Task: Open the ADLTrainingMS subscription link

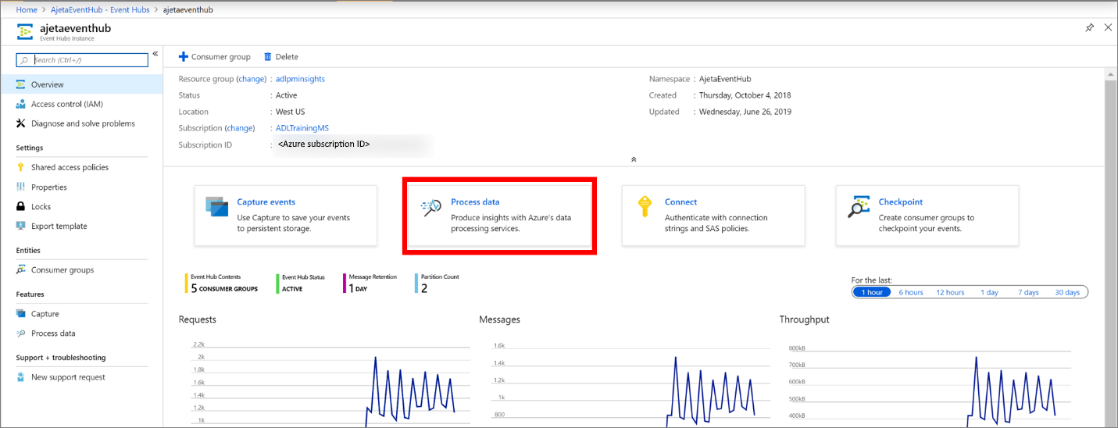Action: (x=302, y=128)
